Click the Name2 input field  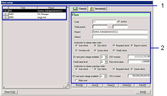(120, 37)
